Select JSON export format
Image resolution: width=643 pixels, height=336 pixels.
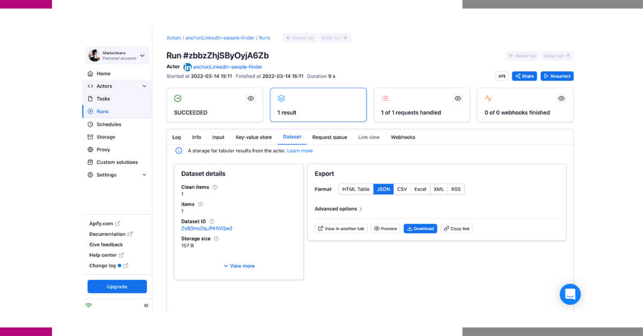[x=384, y=189]
